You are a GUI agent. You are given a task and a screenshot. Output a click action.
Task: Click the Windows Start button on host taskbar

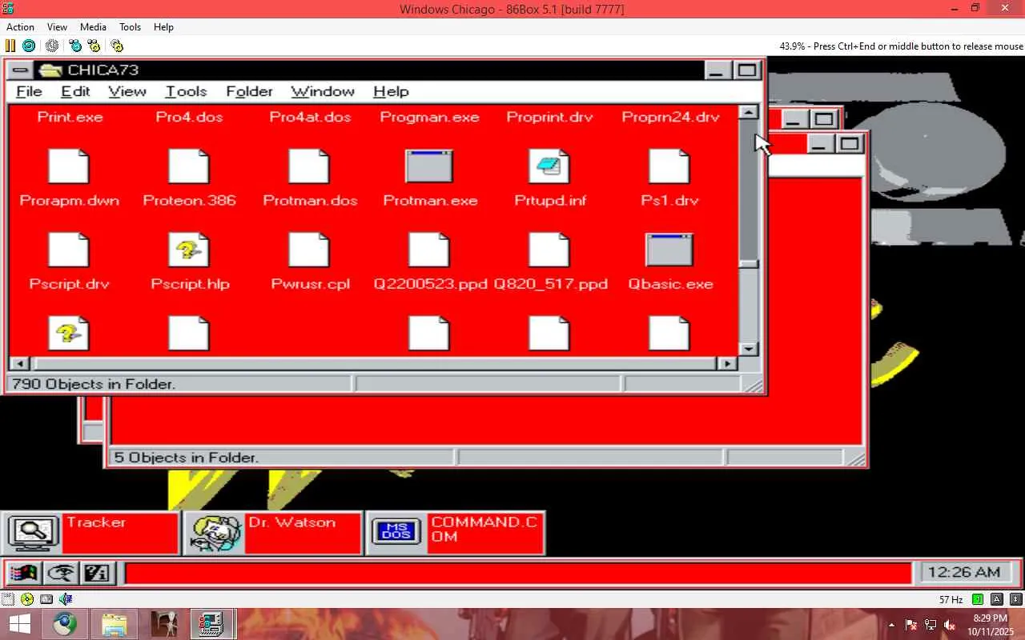[x=19, y=624]
